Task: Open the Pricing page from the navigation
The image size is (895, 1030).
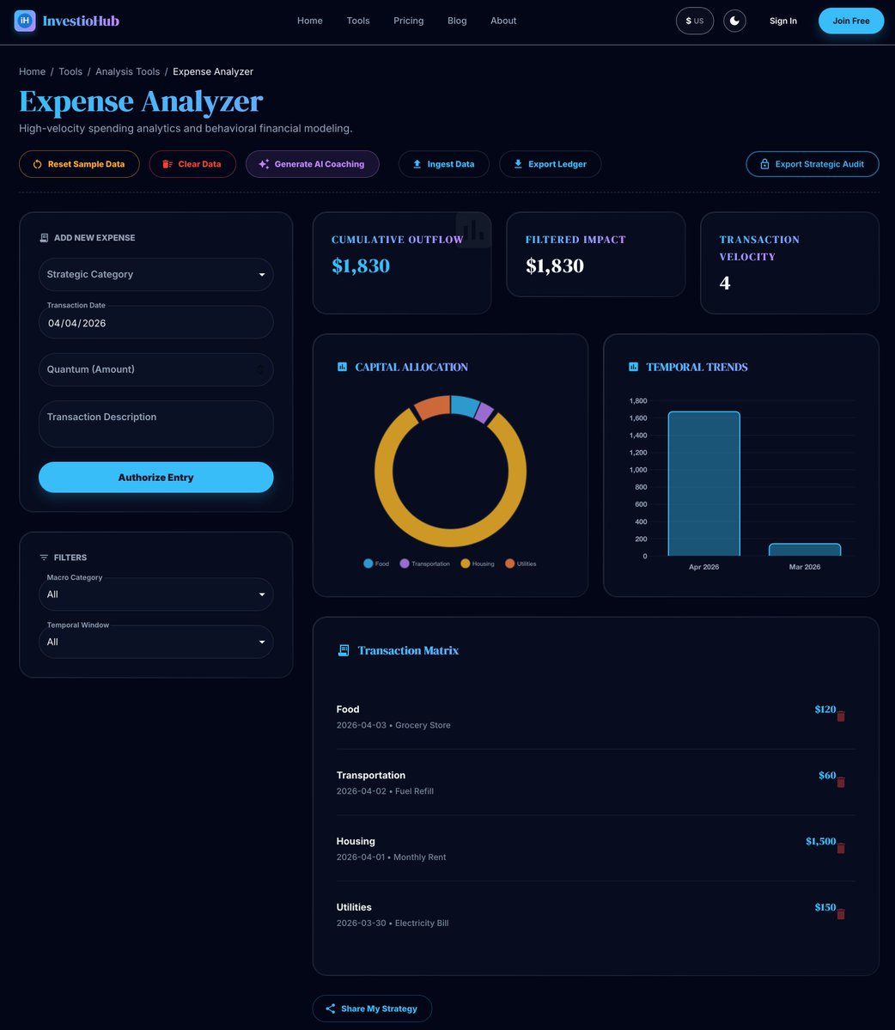Action: [408, 21]
